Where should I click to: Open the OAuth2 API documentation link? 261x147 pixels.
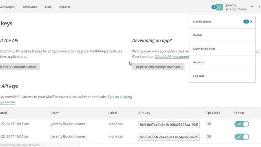pos(172,56)
